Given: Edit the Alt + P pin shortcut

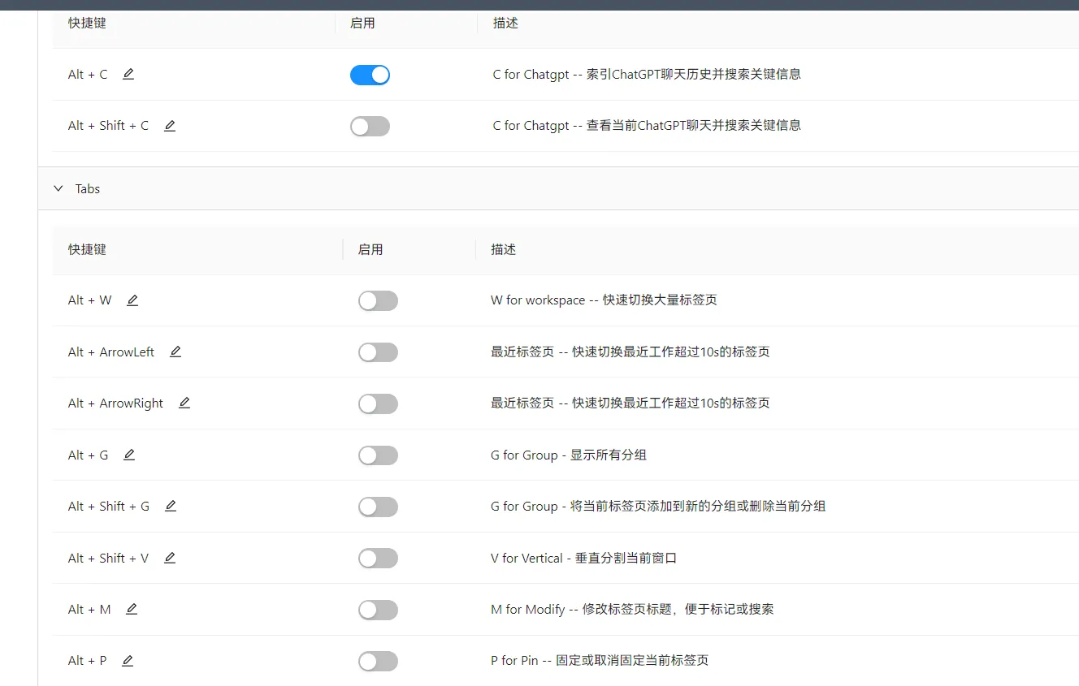Looking at the screenshot, I should [128, 661].
